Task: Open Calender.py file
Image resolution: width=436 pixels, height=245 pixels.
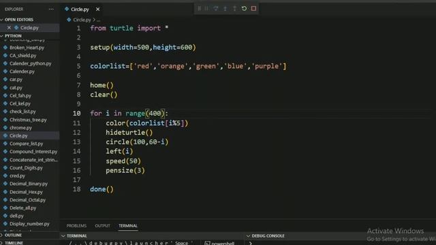Action: pyautogui.click(x=22, y=71)
